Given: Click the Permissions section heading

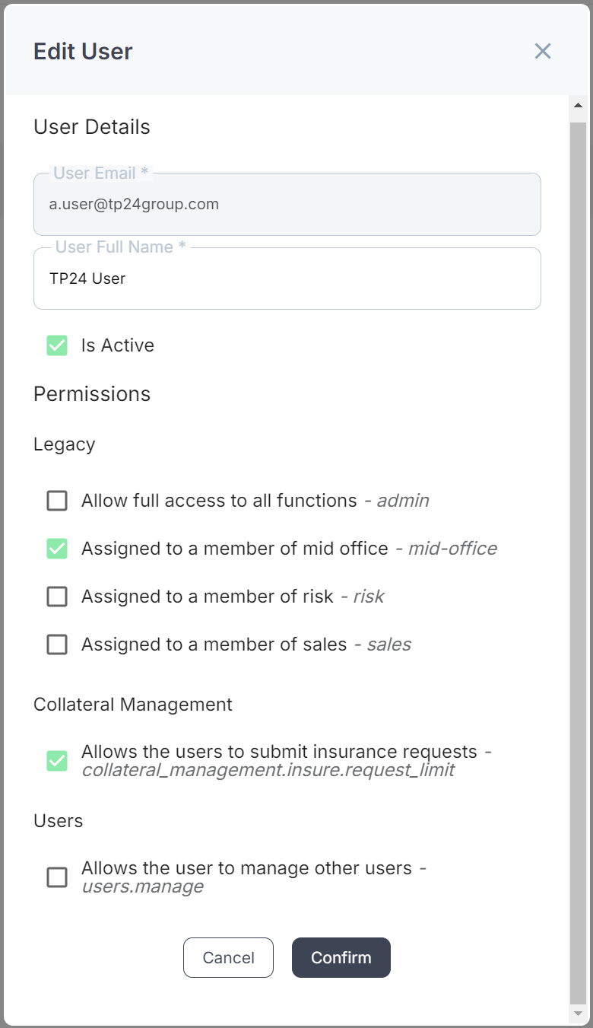Looking at the screenshot, I should [91, 393].
